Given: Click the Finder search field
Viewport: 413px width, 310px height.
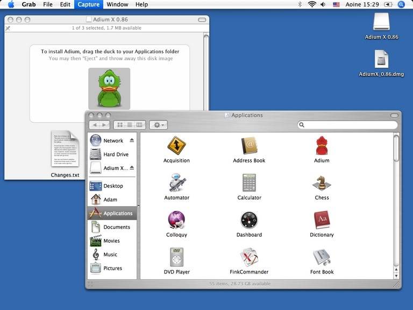Looking at the screenshot, I should (x=348, y=125).
